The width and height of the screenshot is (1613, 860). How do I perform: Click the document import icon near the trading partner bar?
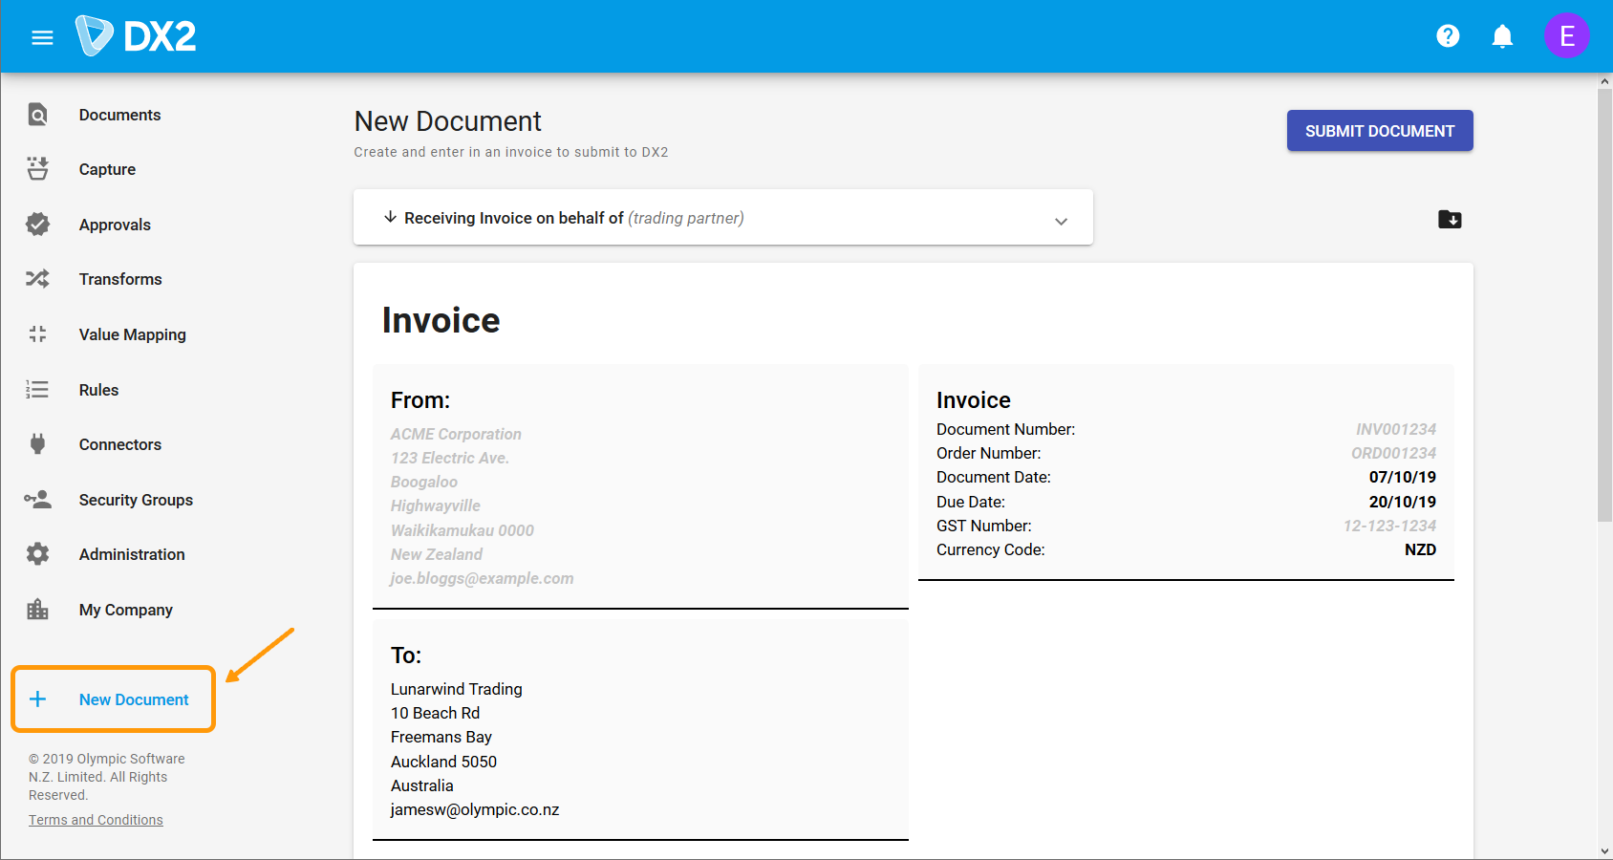(x=1450, y=219)
